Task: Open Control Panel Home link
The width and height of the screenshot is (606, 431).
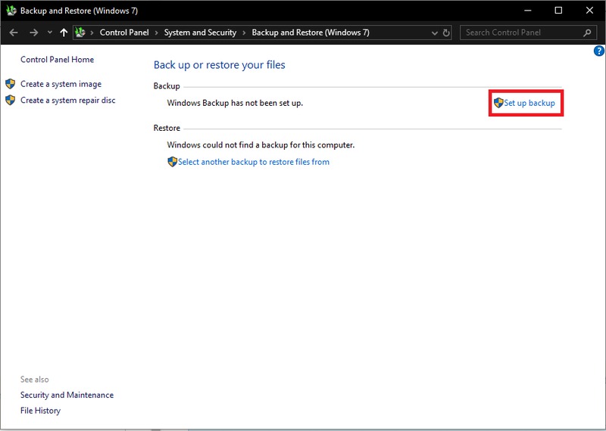Action: pyautogui.click(x=57, y=60)
